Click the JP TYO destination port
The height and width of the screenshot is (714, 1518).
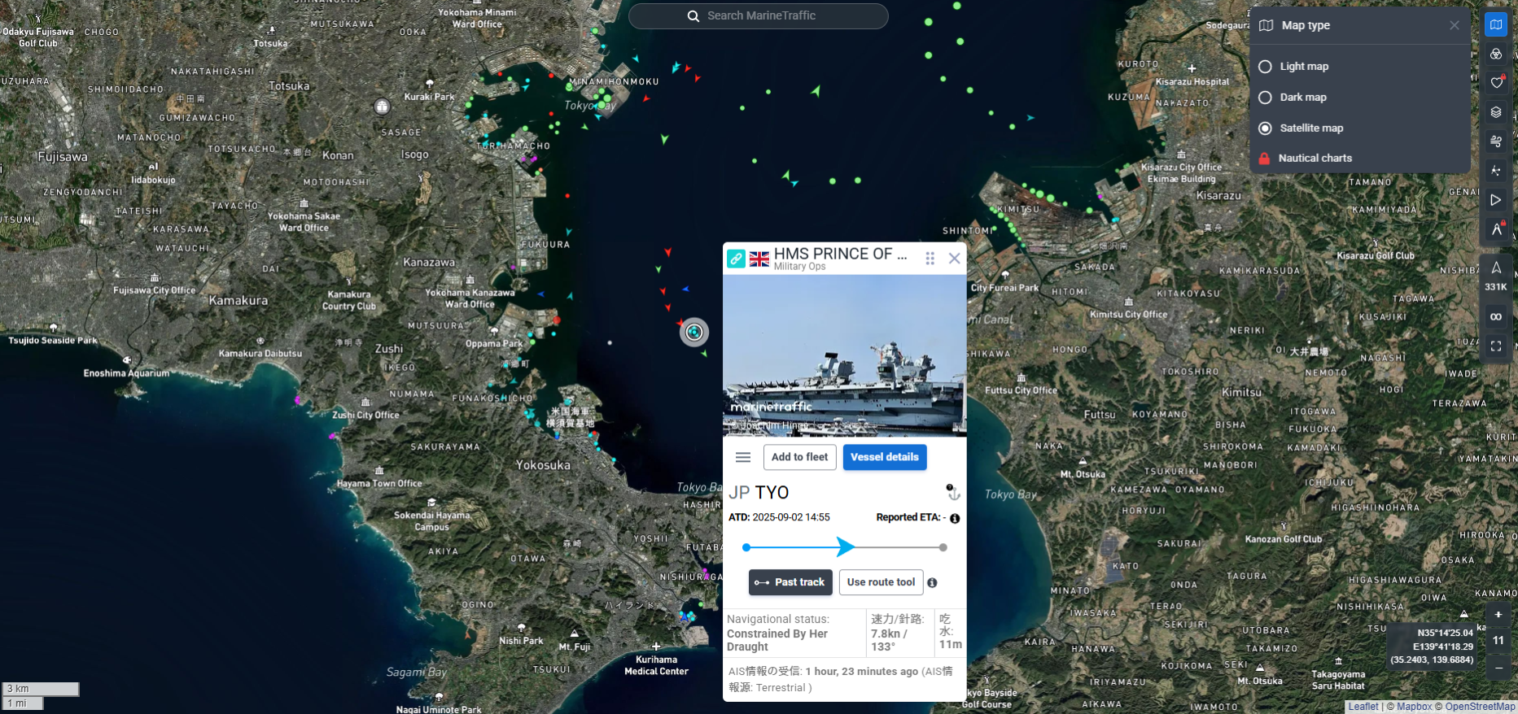point(759,493)
